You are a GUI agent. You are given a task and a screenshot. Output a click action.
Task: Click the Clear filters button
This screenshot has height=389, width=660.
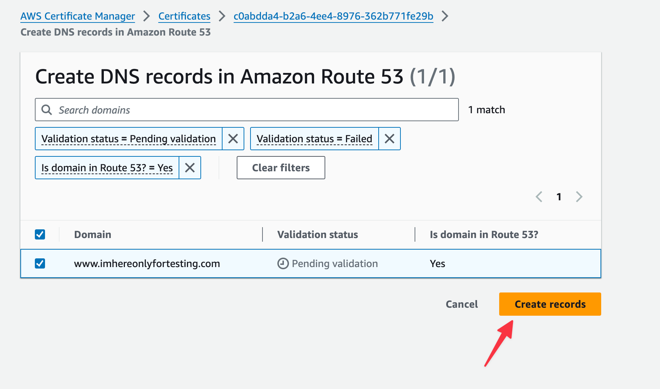pyautogui.click(x=281, y=168)
